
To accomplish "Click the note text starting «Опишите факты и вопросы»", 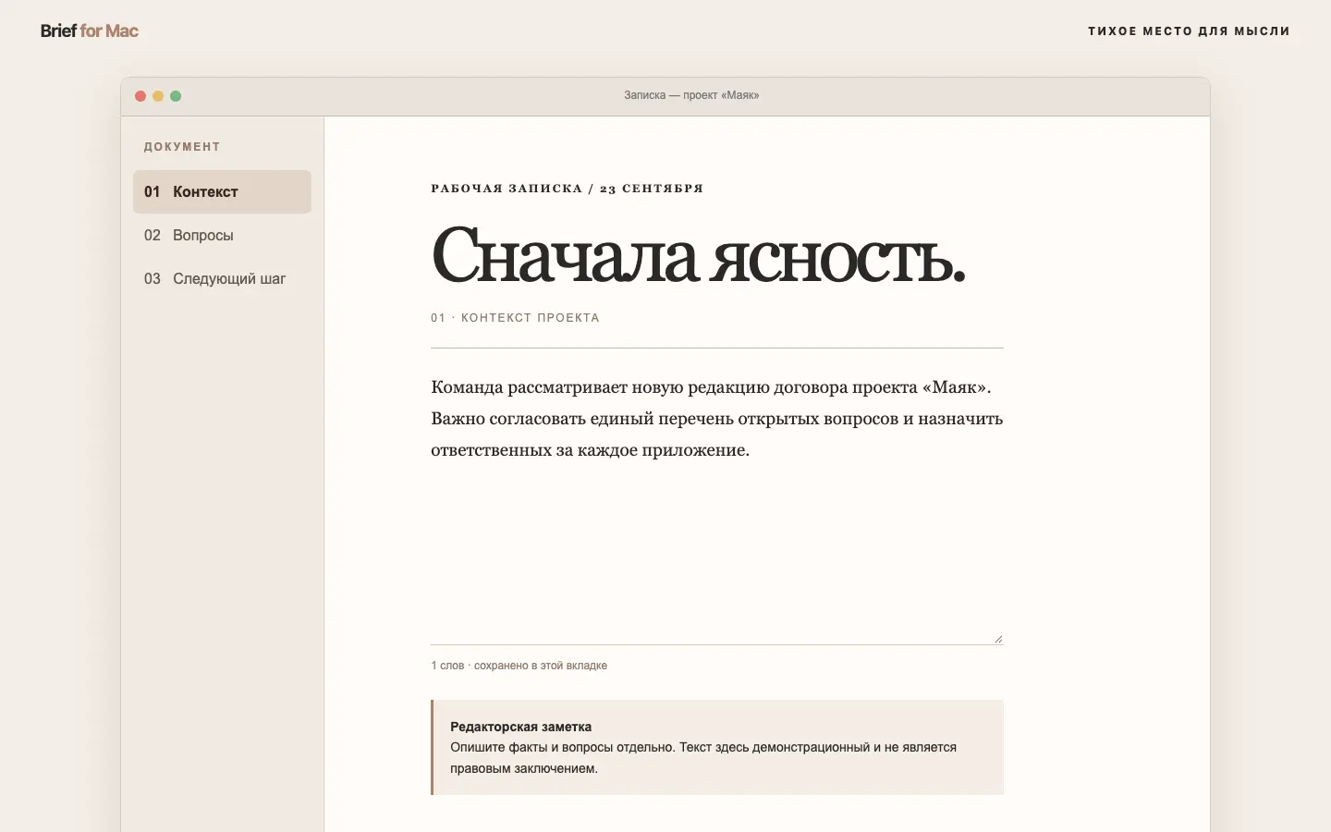I will tap(703, 757).
